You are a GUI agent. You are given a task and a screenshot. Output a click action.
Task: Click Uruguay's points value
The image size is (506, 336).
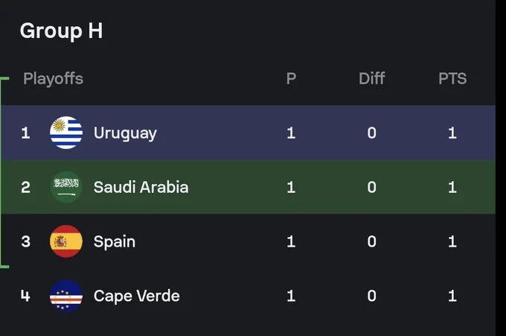(x=452, y=133)
